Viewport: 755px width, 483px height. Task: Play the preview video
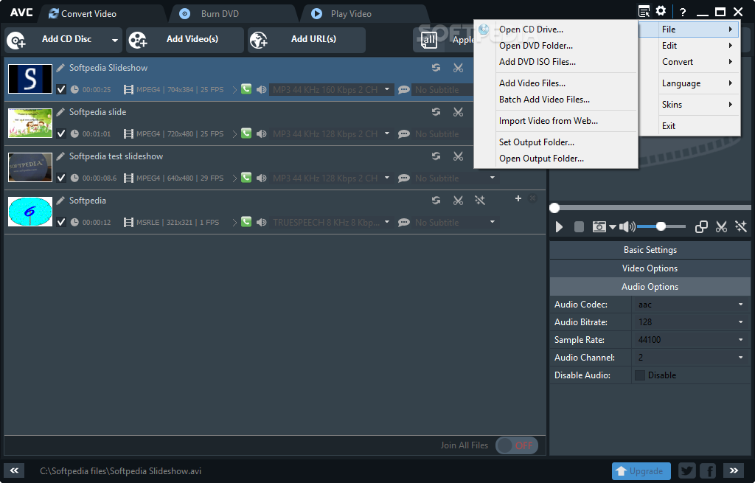click(559, 227)
